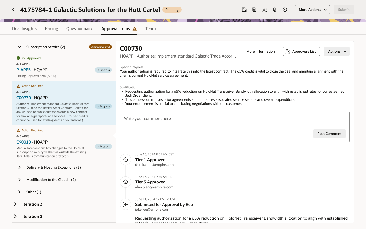The width and height of the screenshot is (366, 229).
Task: Click Submitted for Approval send icon
Action: coord(126,204)
